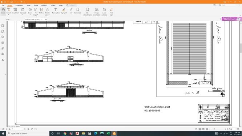This screenshot has width=242, height=136.
Task: Expand the Zoom dropdown arrow
Action: pyautogui.click(x=30, y=15)
